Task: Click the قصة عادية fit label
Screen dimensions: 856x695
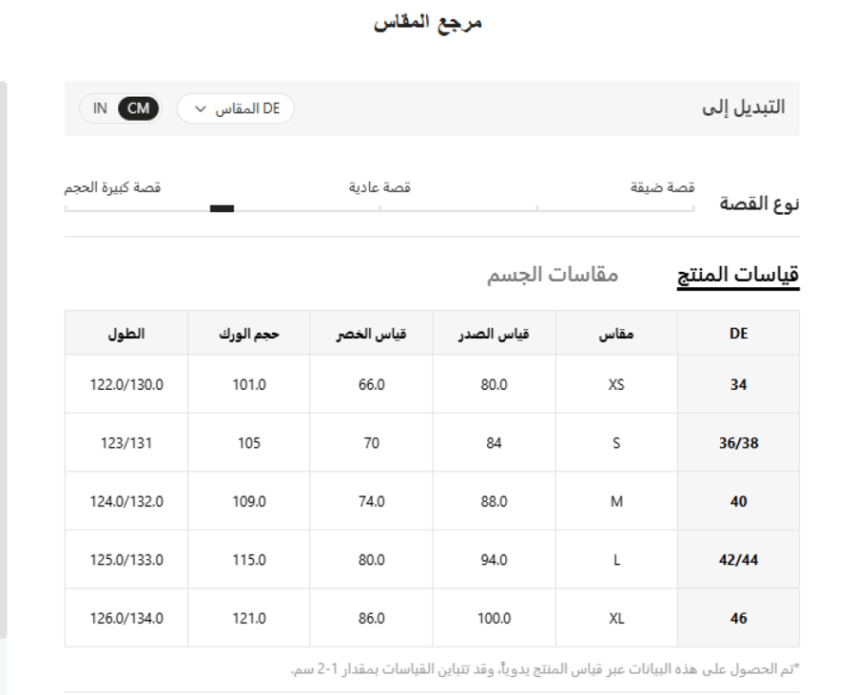Action: 379,187
